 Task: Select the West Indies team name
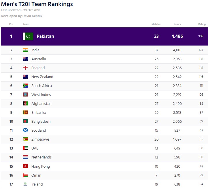pyautogui.click(x=41, y=94)
